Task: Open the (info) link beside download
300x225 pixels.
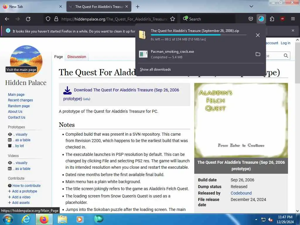Action: 87,99
